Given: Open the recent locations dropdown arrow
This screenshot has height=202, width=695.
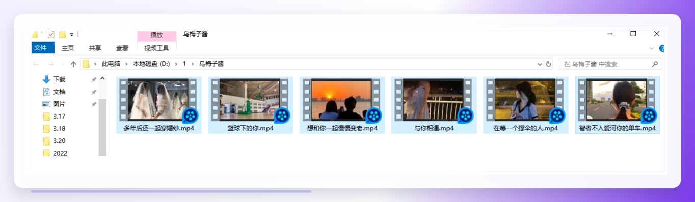Looking at the screenshot, I should (x=63, y=64).
